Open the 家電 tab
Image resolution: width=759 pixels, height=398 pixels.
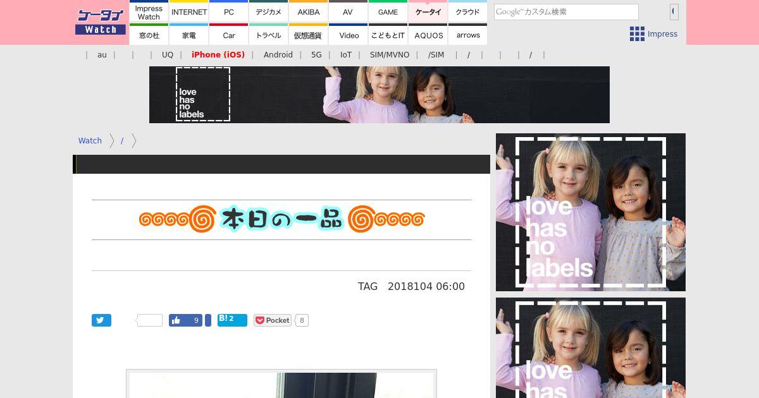click(189, 35)
